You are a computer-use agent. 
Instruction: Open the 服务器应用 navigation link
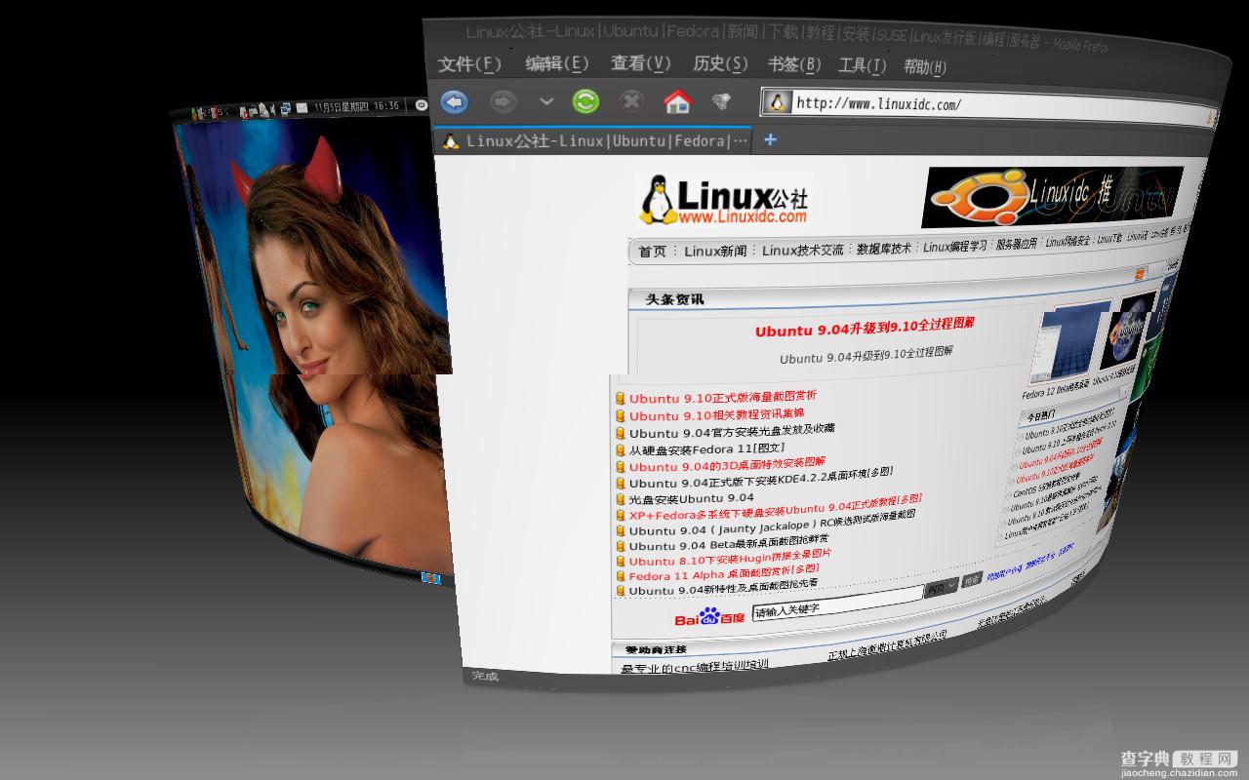click(x=1017, y=245)
